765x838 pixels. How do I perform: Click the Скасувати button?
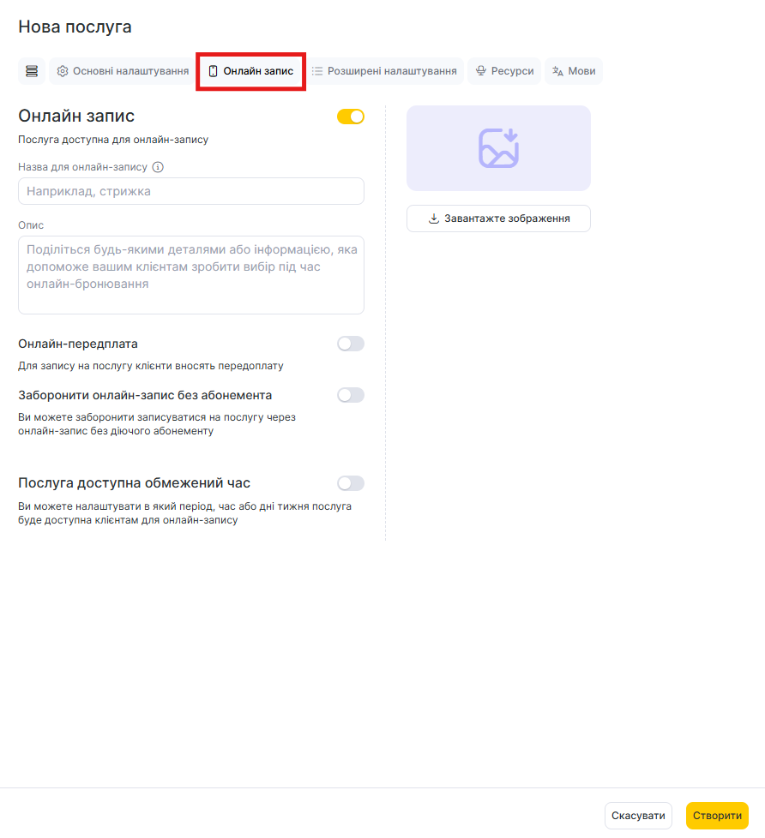coord(638,816)
